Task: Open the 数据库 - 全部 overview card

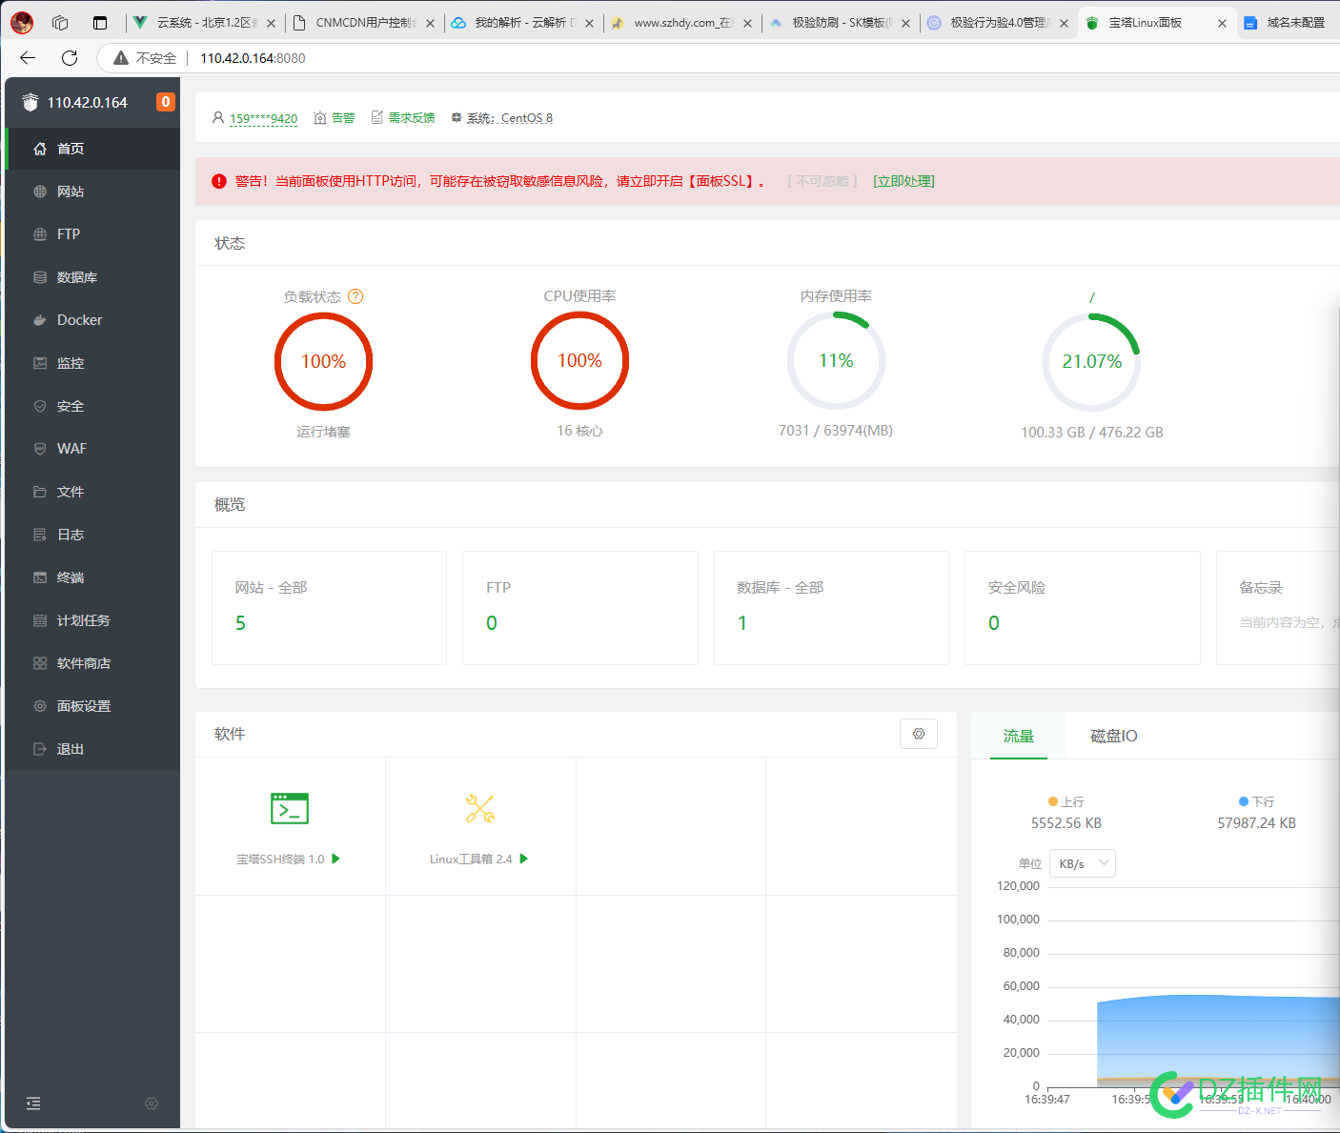Action: point(831,607)
